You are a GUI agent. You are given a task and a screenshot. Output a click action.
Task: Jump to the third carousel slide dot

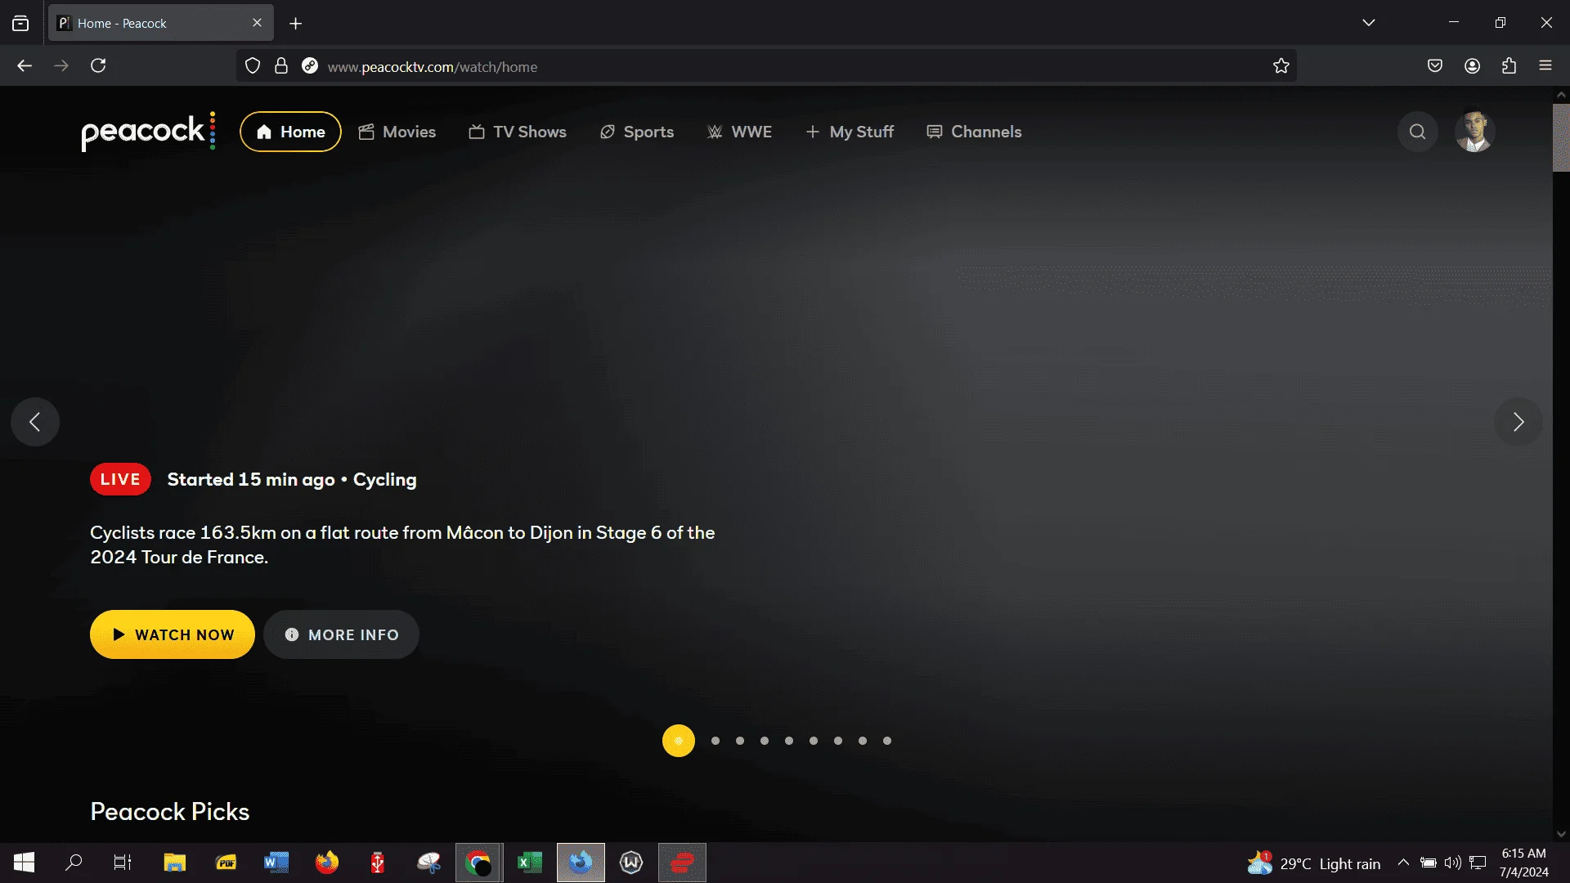pyautogui.click(x=740, y=741)
